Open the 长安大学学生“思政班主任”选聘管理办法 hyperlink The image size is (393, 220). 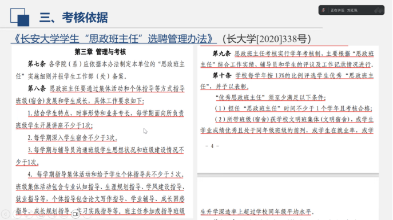pos(113,39)
